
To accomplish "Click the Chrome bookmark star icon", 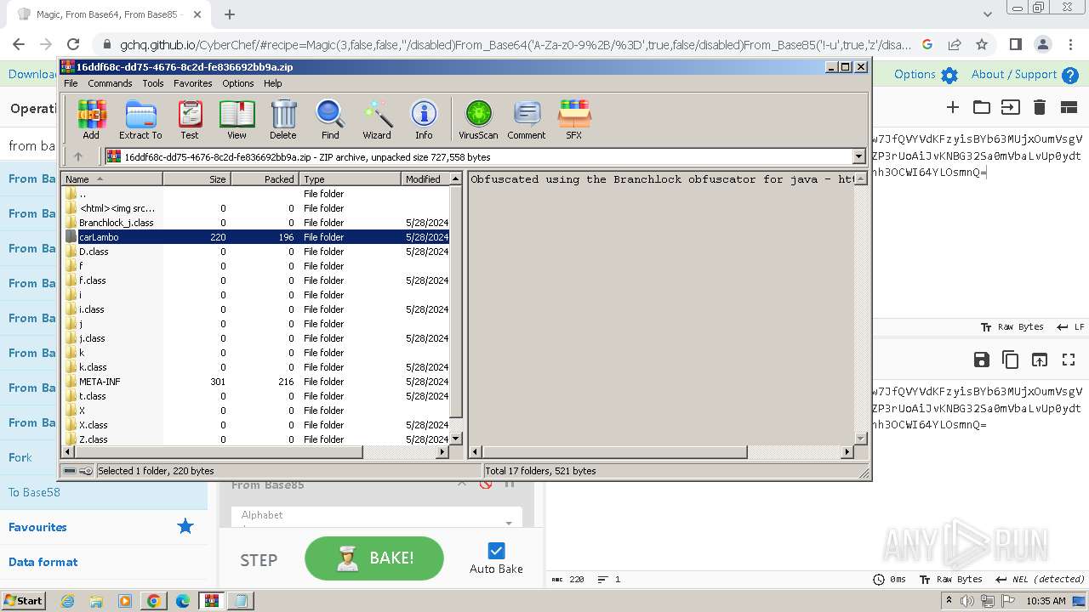I will pos(982,44).
